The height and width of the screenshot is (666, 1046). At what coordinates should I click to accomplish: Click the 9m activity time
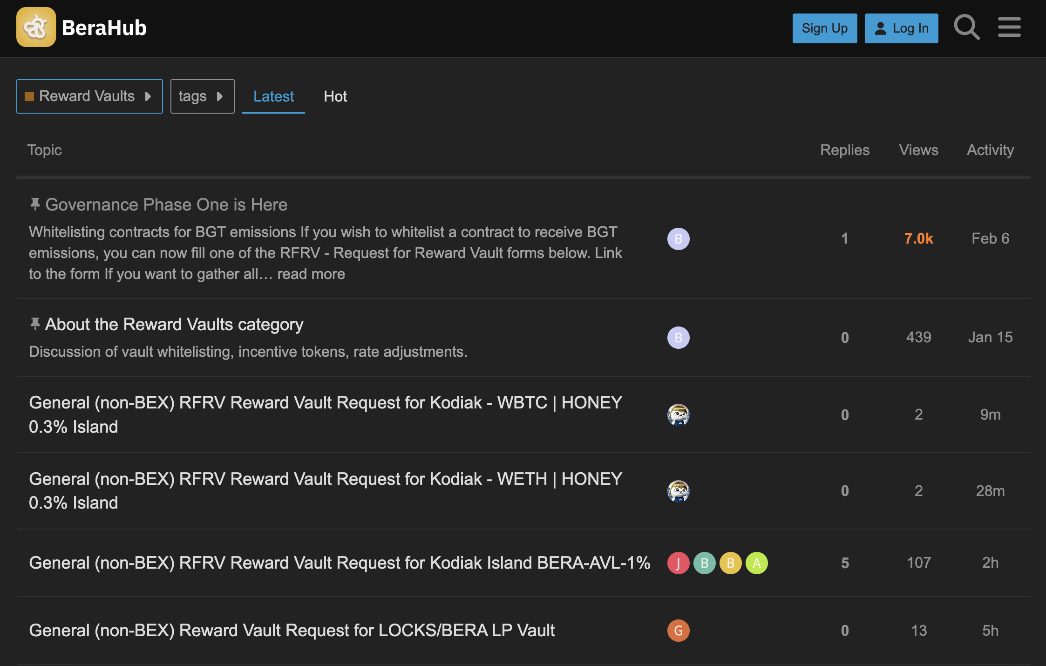990,415
